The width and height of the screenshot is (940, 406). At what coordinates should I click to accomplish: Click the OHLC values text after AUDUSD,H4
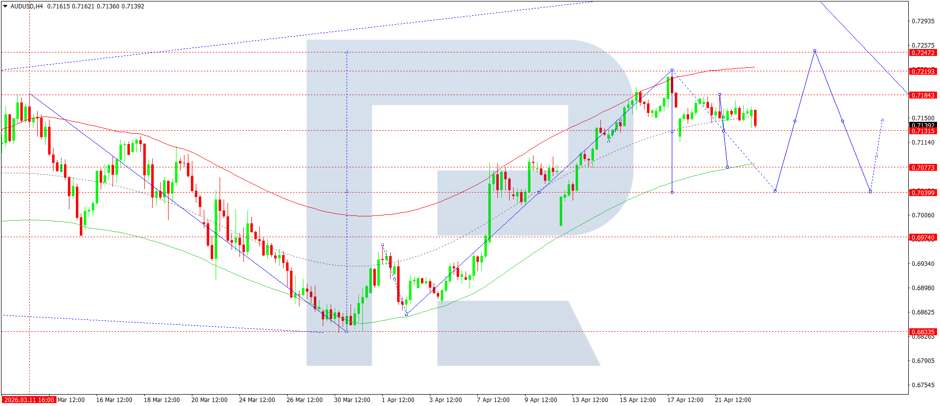pyautogui.click(x=96, y=6)
